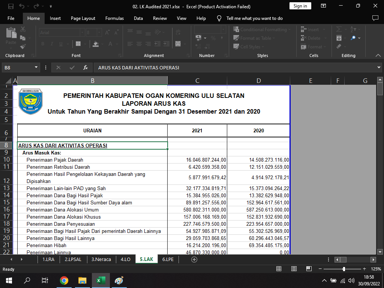Open the Customize Quick Access Toolbar dropdown
The image size is (384, 288).
51,6
